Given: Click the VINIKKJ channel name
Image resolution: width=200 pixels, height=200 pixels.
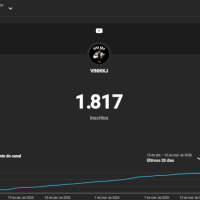Looking at the screenshot, I should tap(99, 71).
